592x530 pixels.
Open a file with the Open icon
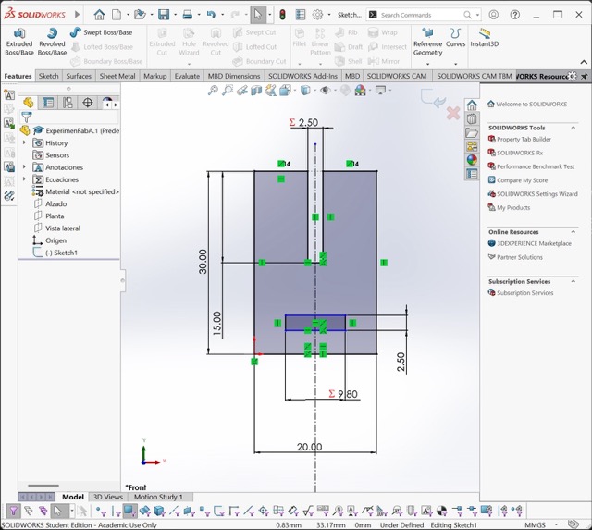[140, 15]
